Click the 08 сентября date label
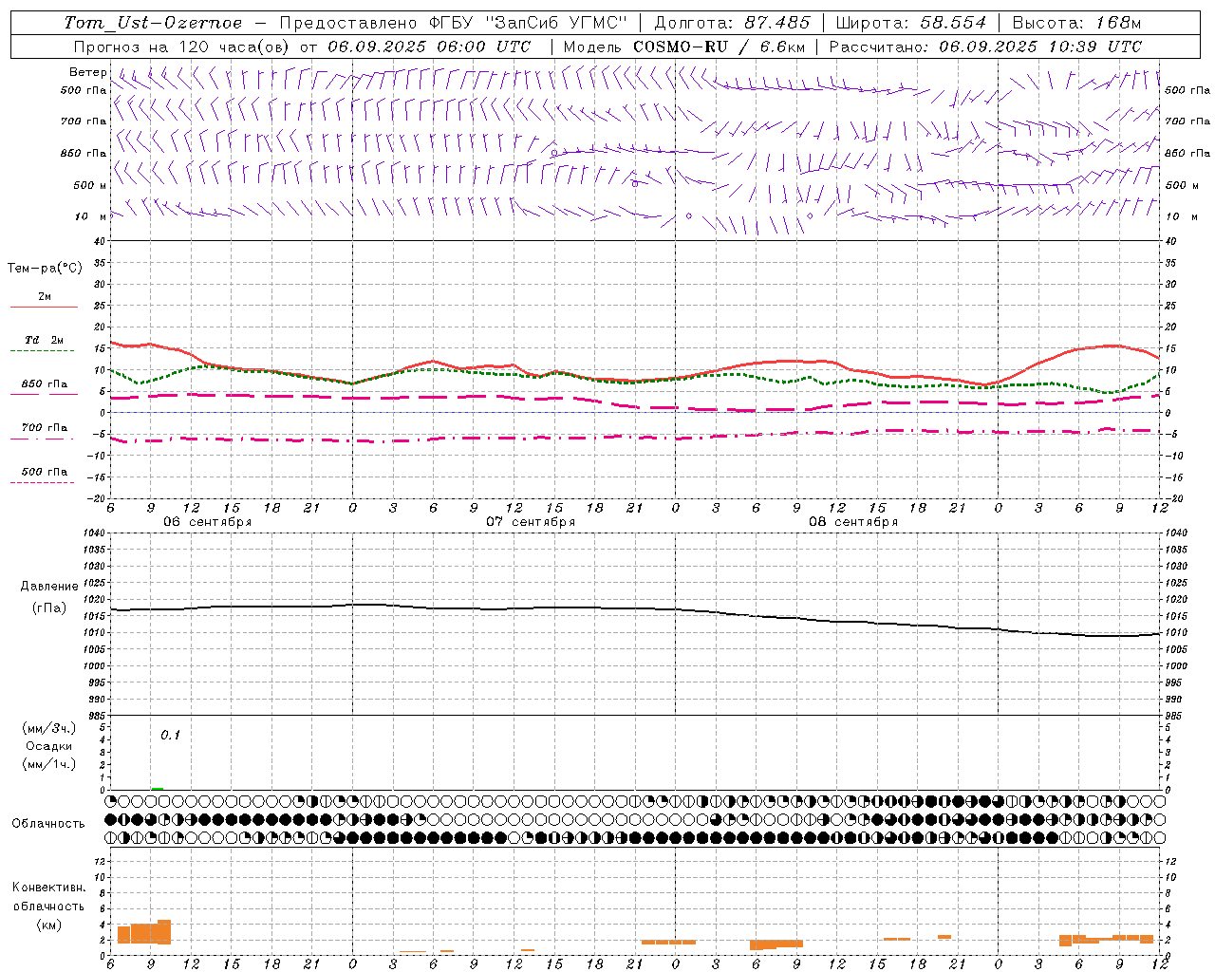The width and height of the screenshot is (1215, 972). tap(853, 521)
